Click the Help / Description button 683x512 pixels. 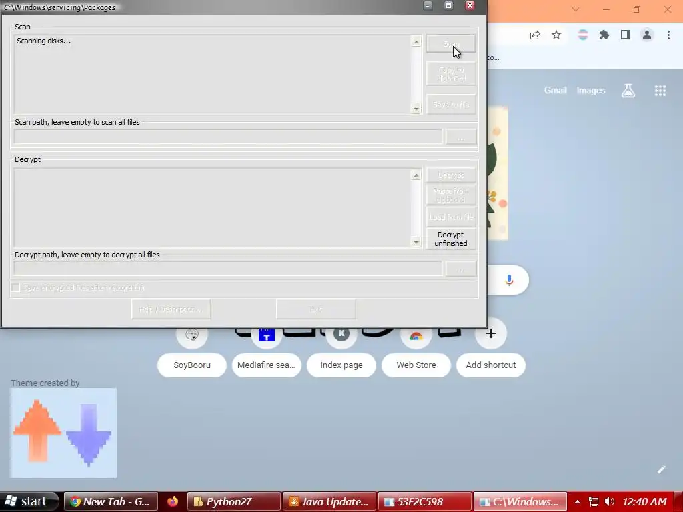pos(171,309)
